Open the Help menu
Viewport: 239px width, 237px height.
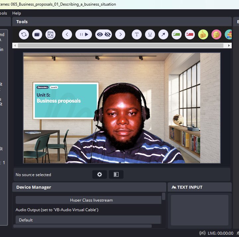[x=17, y=13]
